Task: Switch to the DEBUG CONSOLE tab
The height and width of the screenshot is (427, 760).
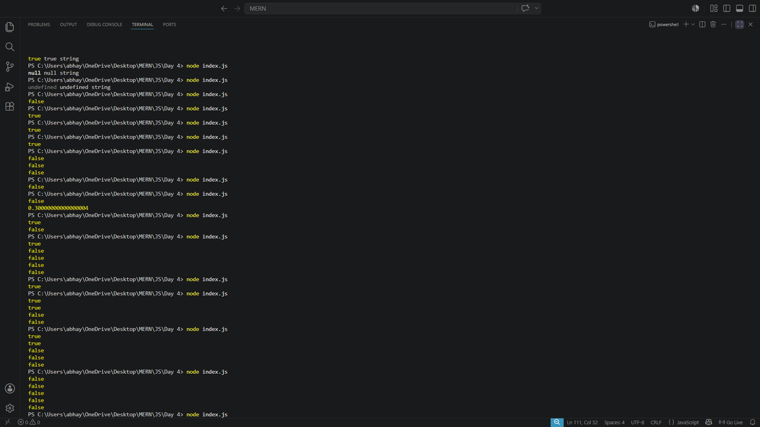Action: click(x=104, y=25)
